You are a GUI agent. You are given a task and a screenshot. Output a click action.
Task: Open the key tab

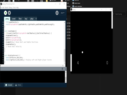tap(26, 19)
